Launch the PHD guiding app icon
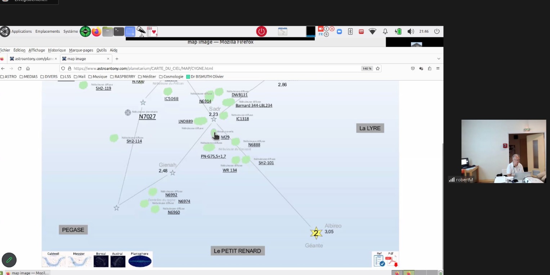The height and width of the screenshot is (275, 550). coord(85,32)
